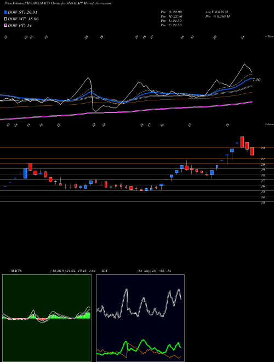Image resolution: width=274 pixels, height=362 pixels.
Task: Click the magenta DOW PT legend swatch
Action: point(5,25)
